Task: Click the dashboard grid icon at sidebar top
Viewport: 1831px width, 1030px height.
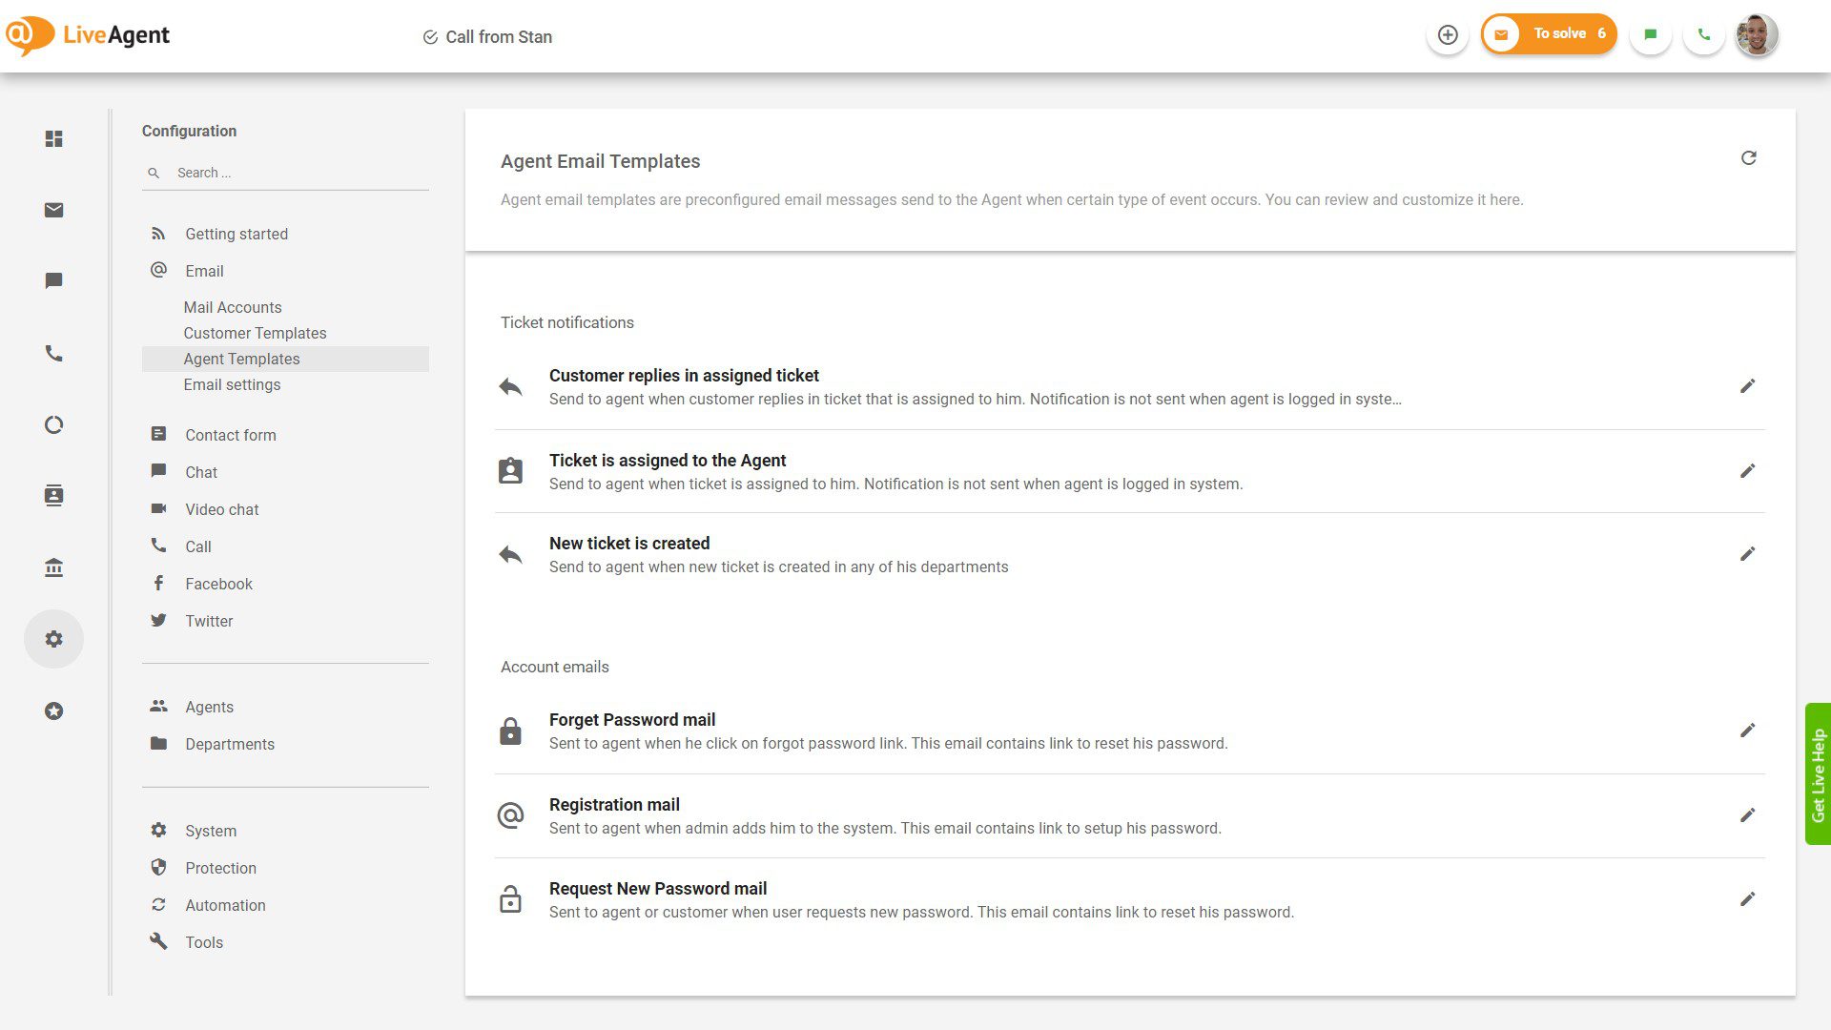Action: tap(53, 139)
